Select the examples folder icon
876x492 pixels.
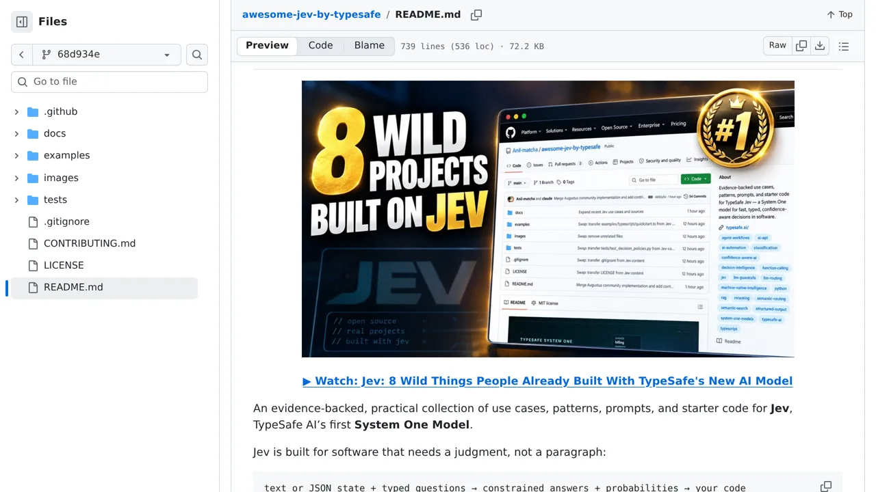33,156
